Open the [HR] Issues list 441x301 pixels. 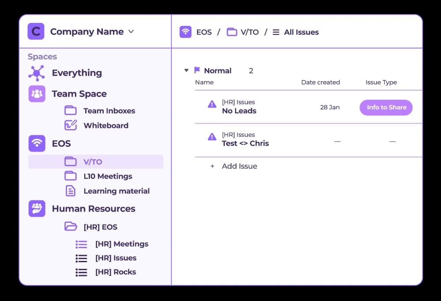(x=116, y=258)
